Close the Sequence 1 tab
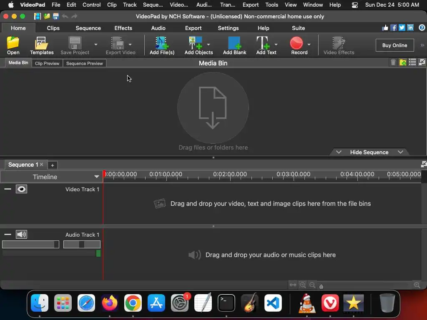The width and height of the screenshot is (427, 320). click(x=41, y=164)
